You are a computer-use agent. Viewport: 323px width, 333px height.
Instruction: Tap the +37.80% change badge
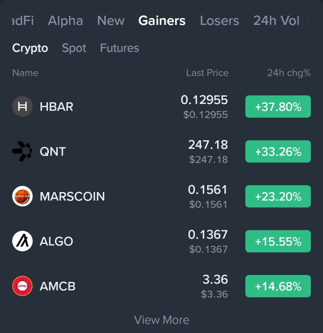pyautogui.click(x=278, y=107)
